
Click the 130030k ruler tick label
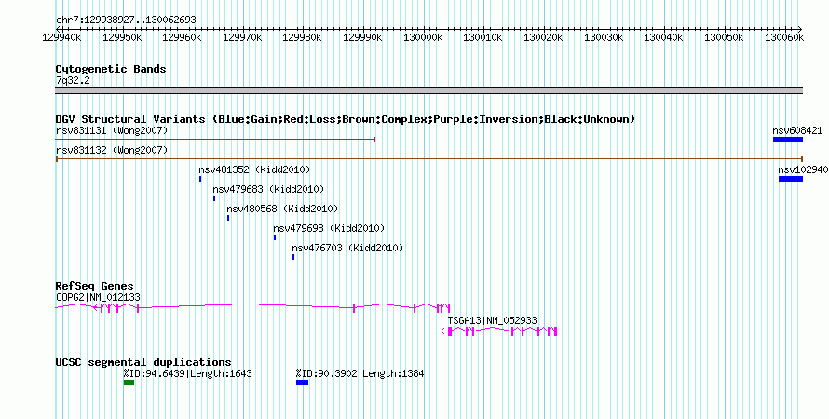tap(604, 38)
